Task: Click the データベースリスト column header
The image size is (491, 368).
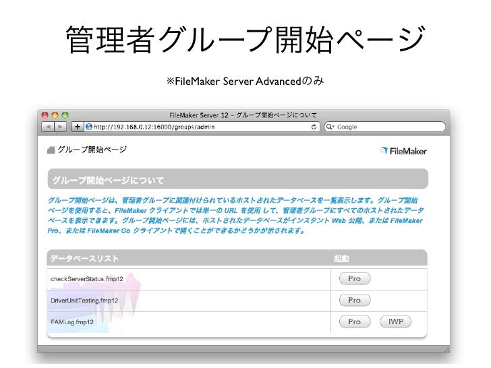Action: [x=84, y=259]
